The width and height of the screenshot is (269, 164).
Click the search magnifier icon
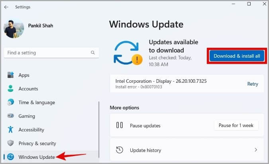[x=92, y=53]
